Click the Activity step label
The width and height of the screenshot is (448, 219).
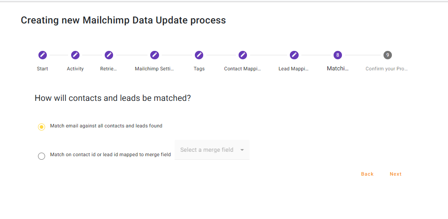click(75, 69)
